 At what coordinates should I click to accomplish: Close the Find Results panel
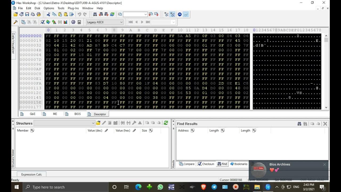pos(325,124)
